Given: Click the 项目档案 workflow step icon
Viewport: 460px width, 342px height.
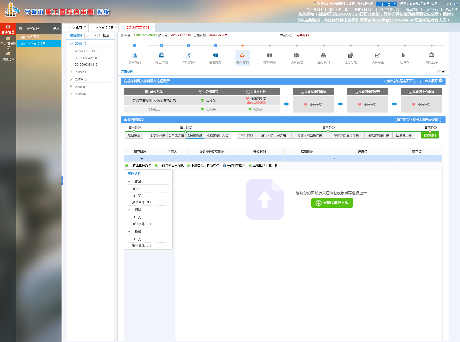Looking at the screenshot, I should point(134,55).
